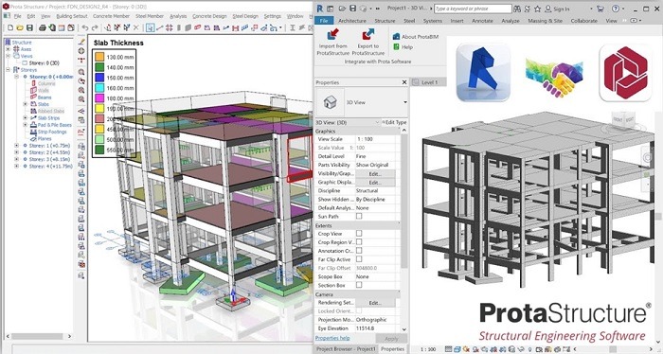Click the Export to ProtaStructure icon
The image size is (663, 354).
(367, 35)
